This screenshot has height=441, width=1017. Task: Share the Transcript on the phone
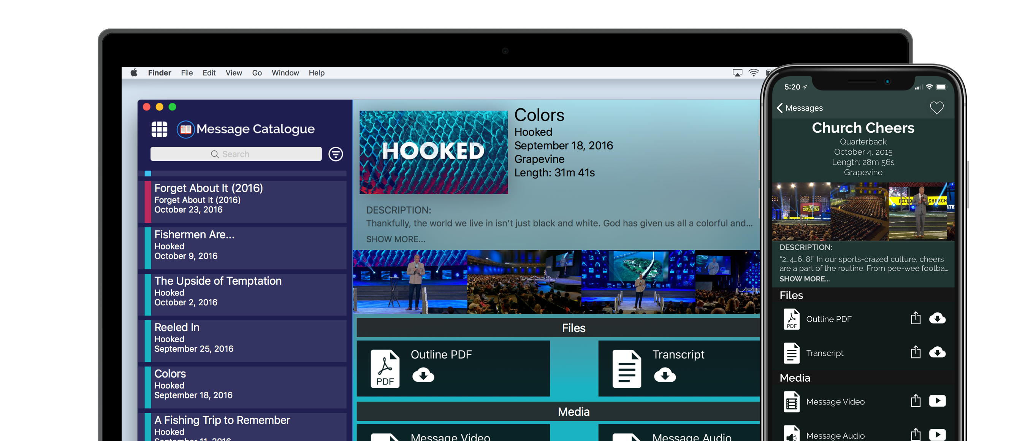(916, 352)
